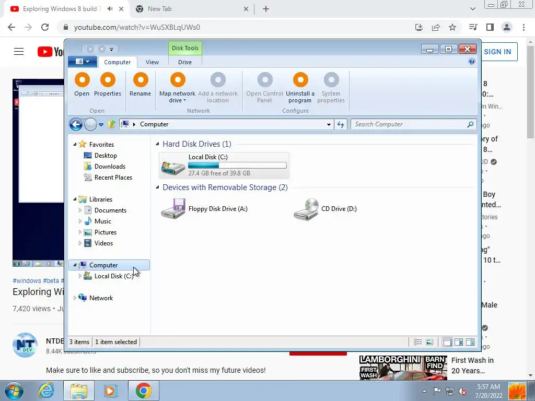
Task: Switch to the Drive ribbon tab
Action: [185, 62]
